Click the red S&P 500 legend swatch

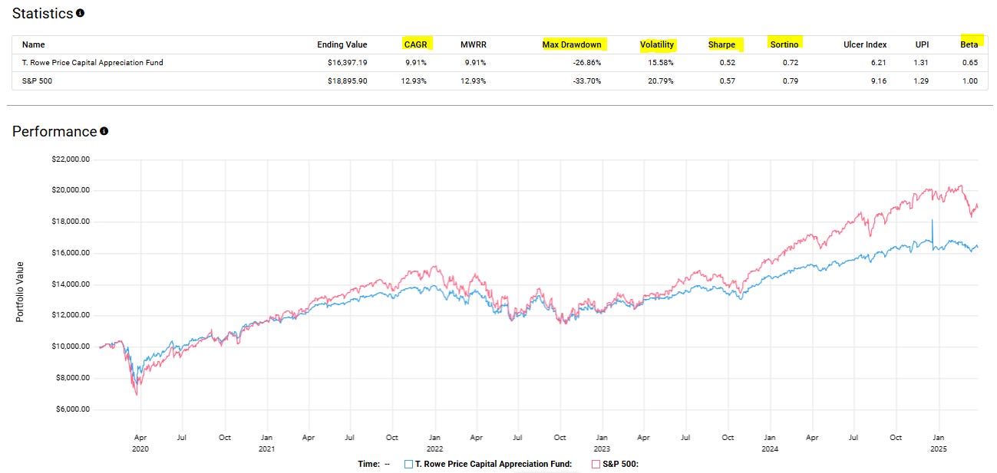click(596, 464)
